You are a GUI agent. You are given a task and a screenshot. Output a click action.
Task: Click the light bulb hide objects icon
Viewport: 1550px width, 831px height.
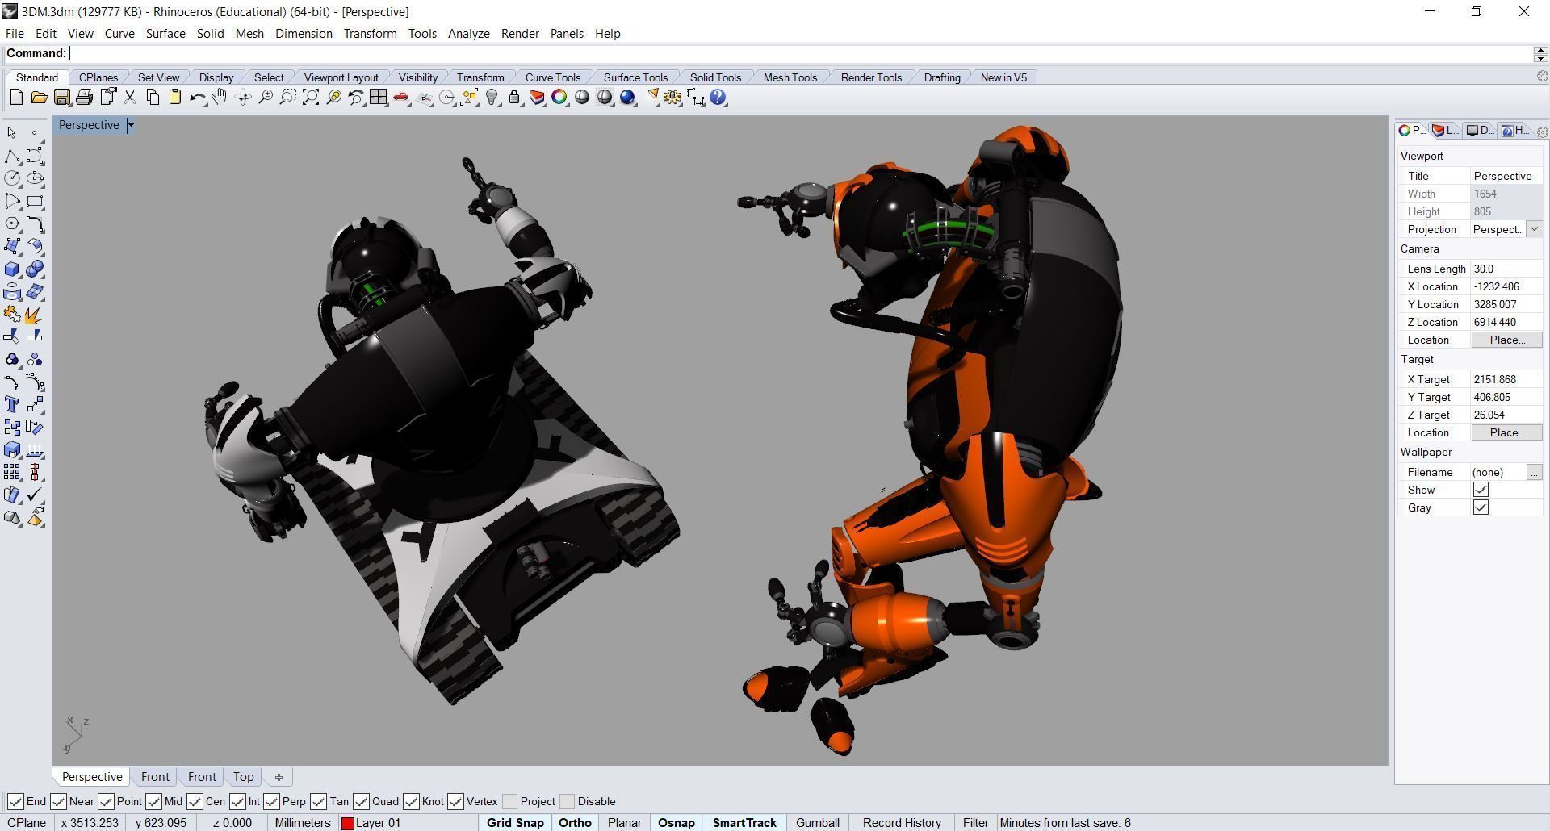pyautogui.click(x=492, y=98)
